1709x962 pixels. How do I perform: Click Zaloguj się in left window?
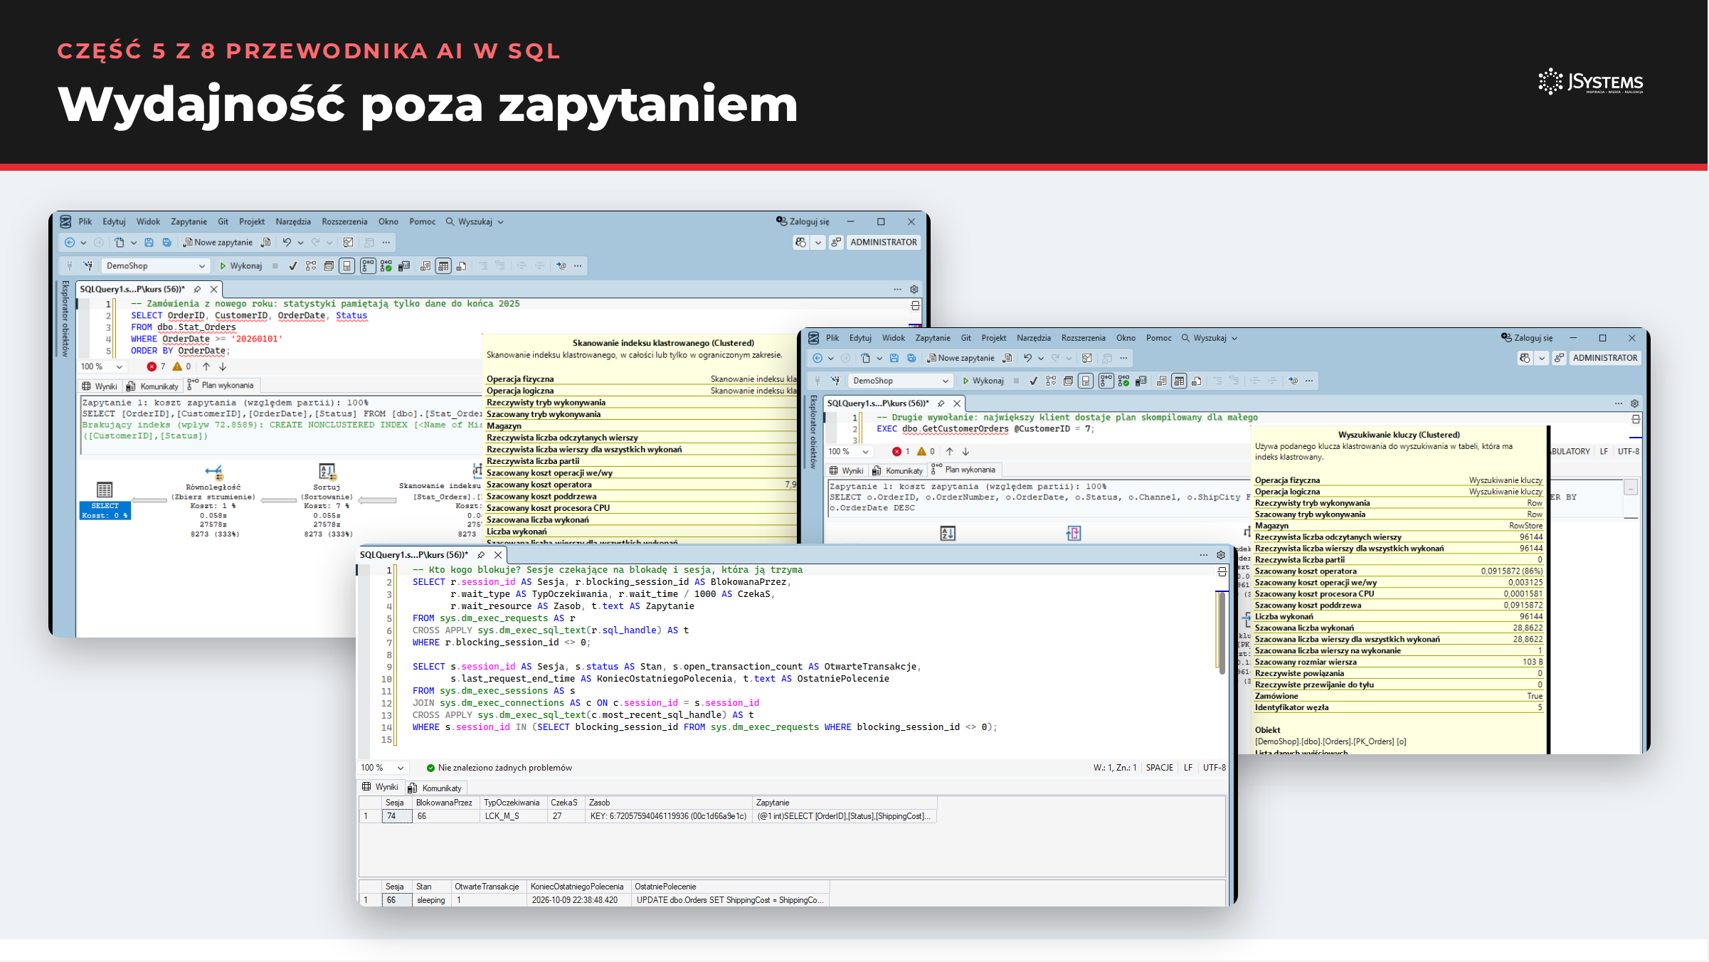coord(803,222)
